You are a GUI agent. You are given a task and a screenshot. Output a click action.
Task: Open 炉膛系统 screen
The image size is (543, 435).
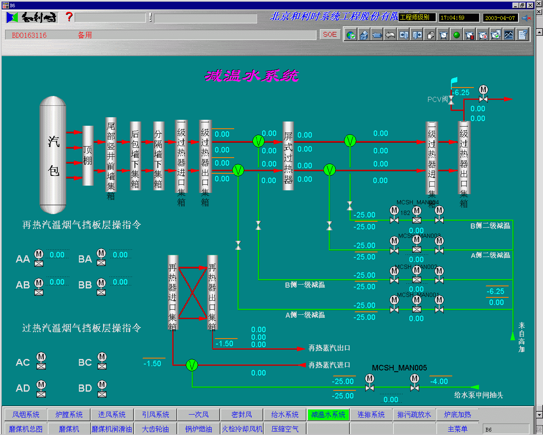point(69,415)
